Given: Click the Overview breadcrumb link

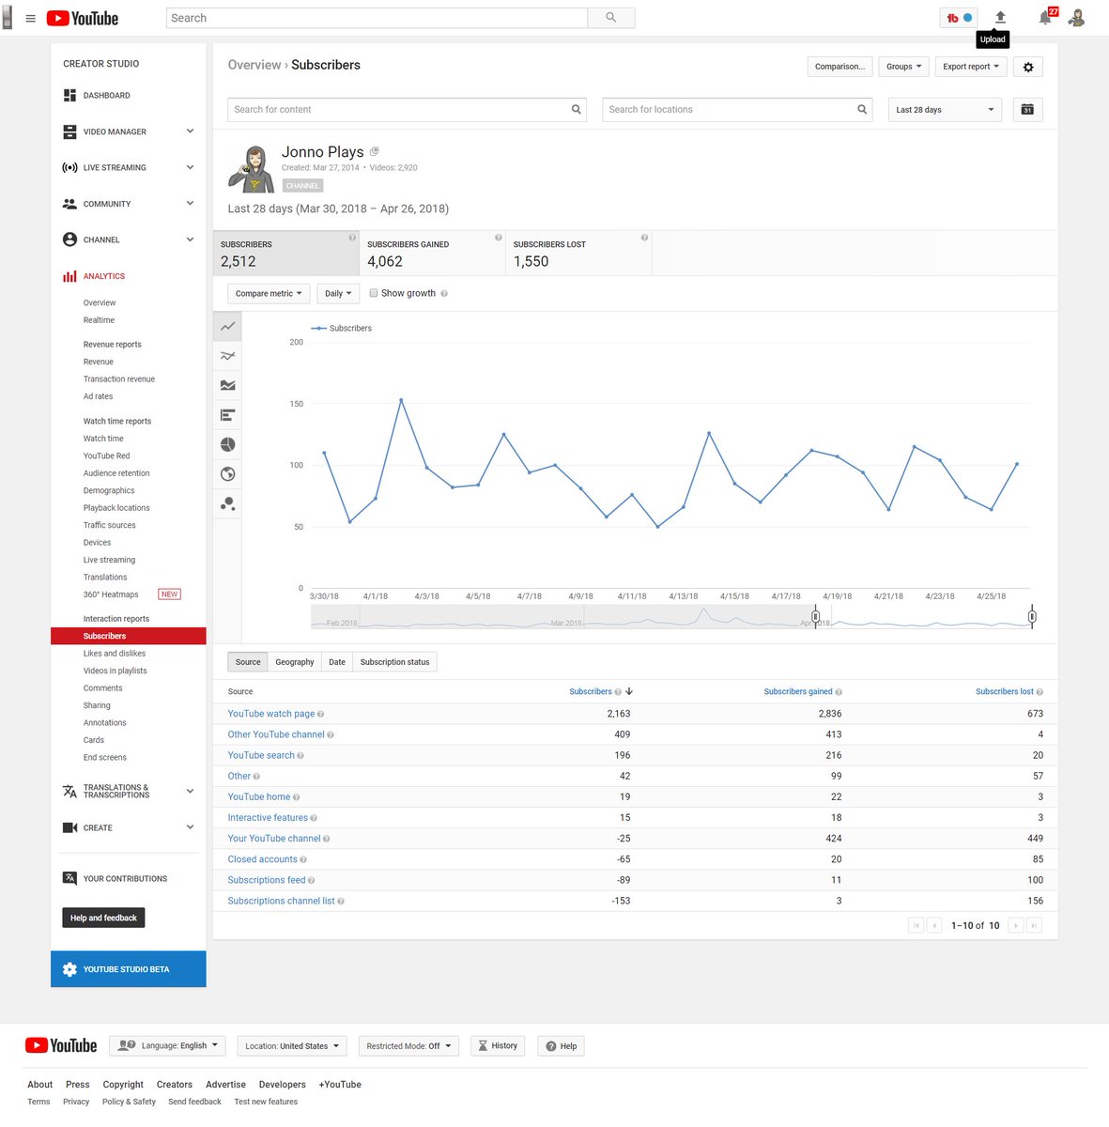Looking at the screenshot, I should (254, 65).
